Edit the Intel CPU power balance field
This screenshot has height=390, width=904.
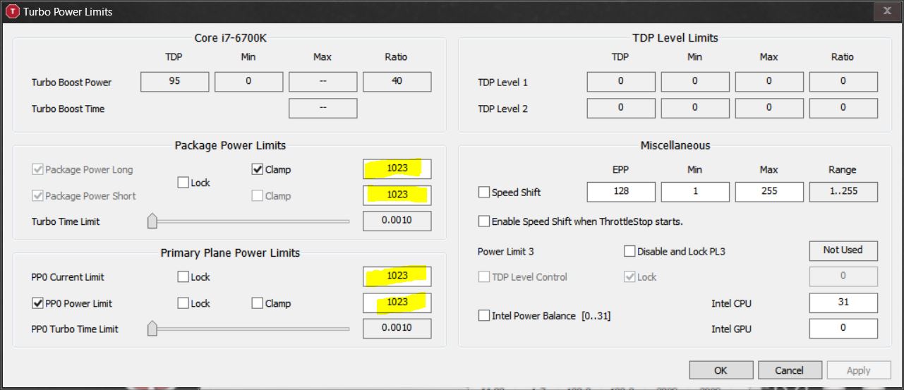pos(843,303)
